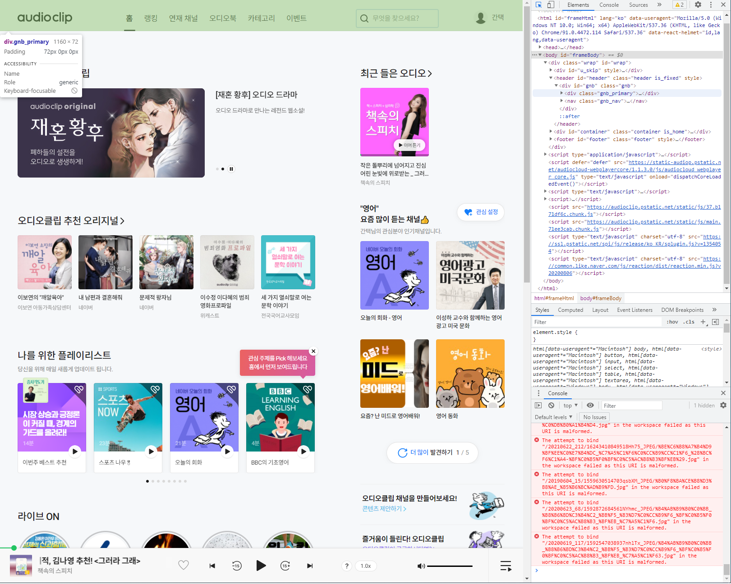The height and width of the screenshot is (584, 731).
Task: Toggle the .cls class editor
Action: pyautogui.click(x=689, y=322)
